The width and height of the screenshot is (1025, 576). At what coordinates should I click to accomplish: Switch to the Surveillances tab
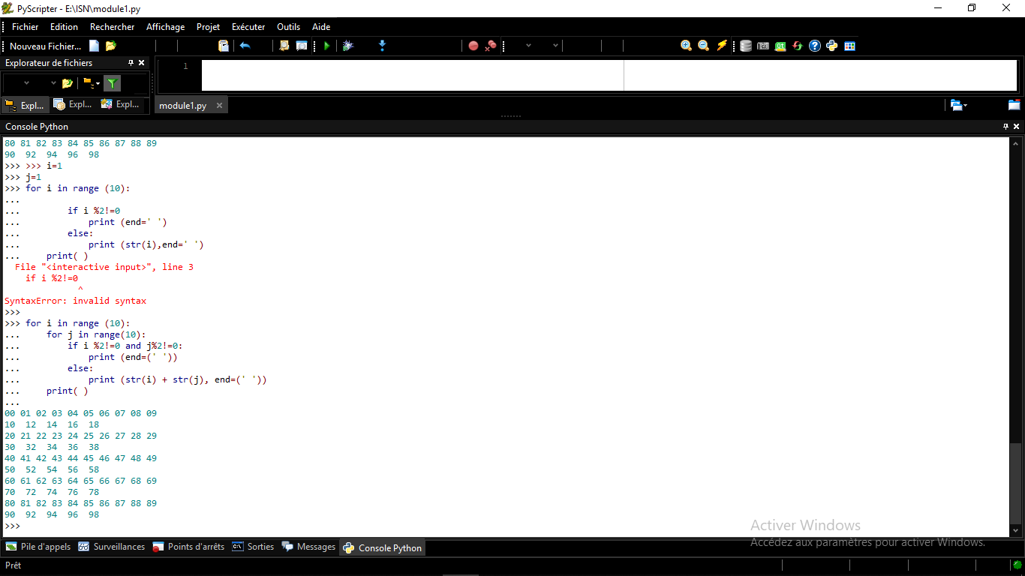[112, 547]
